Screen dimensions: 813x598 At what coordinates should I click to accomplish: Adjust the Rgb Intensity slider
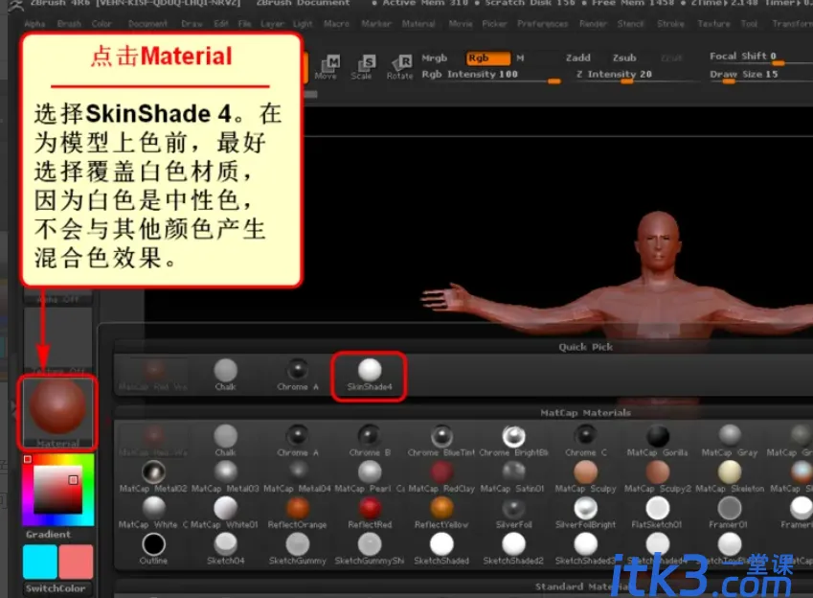(x=491, y=75)
